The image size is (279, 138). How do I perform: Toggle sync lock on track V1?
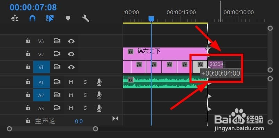click(x=57, y=67)
